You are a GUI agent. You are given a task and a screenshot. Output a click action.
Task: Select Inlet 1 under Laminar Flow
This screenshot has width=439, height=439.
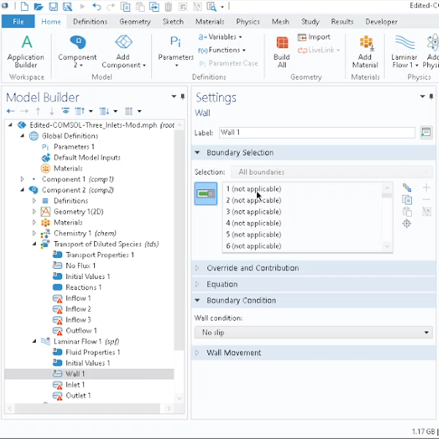(x=75, y=385)
